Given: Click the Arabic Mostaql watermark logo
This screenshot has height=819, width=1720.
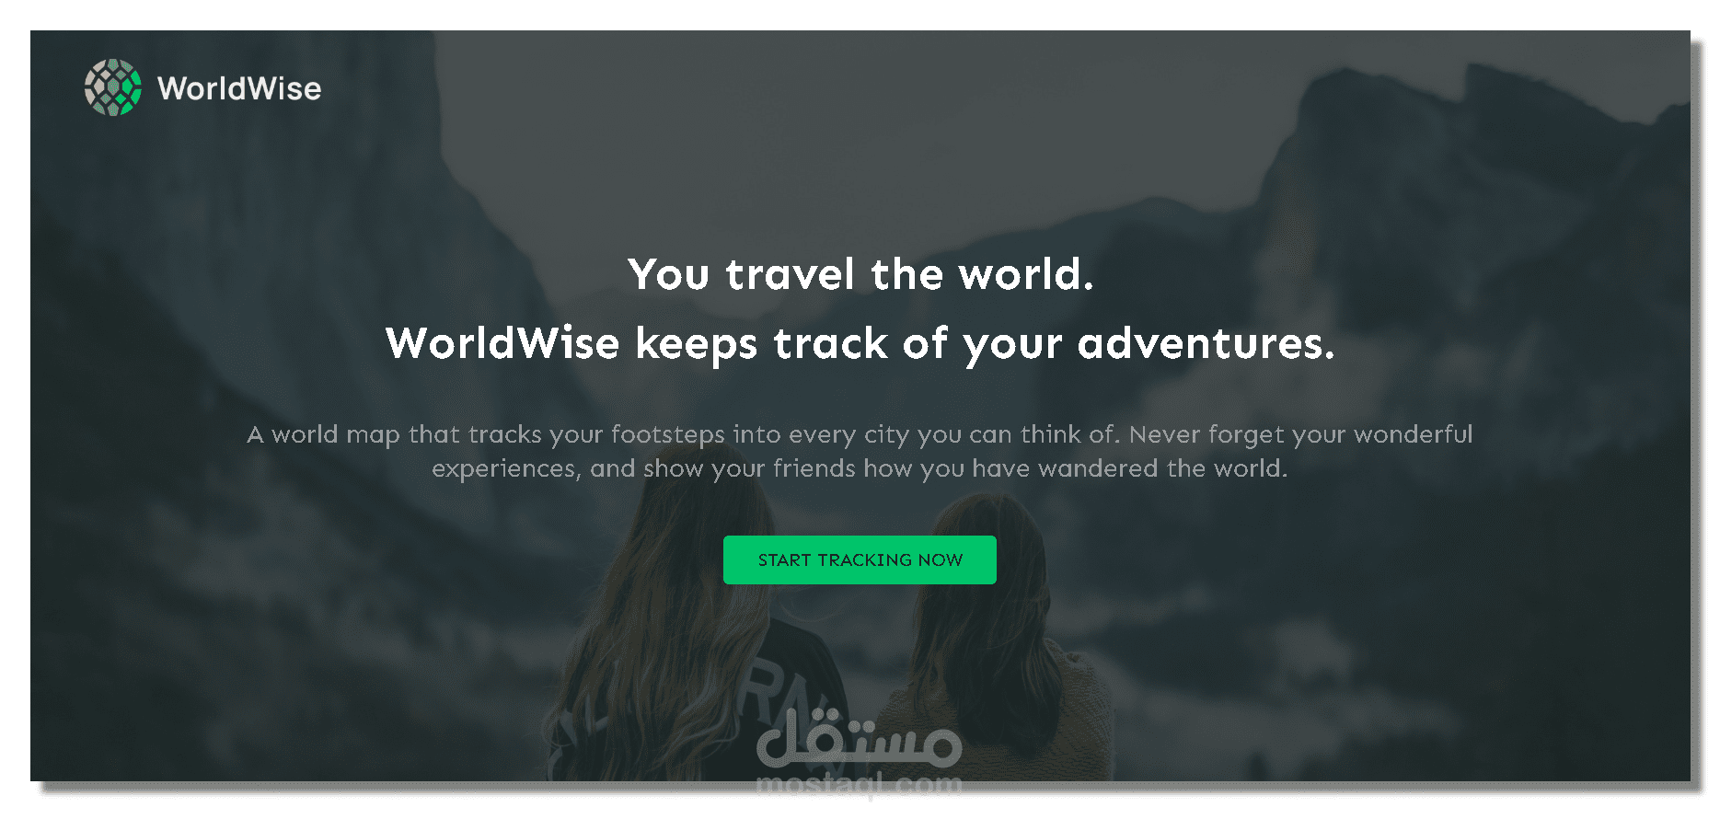Looking at the screenshot, I should [859, 741].
